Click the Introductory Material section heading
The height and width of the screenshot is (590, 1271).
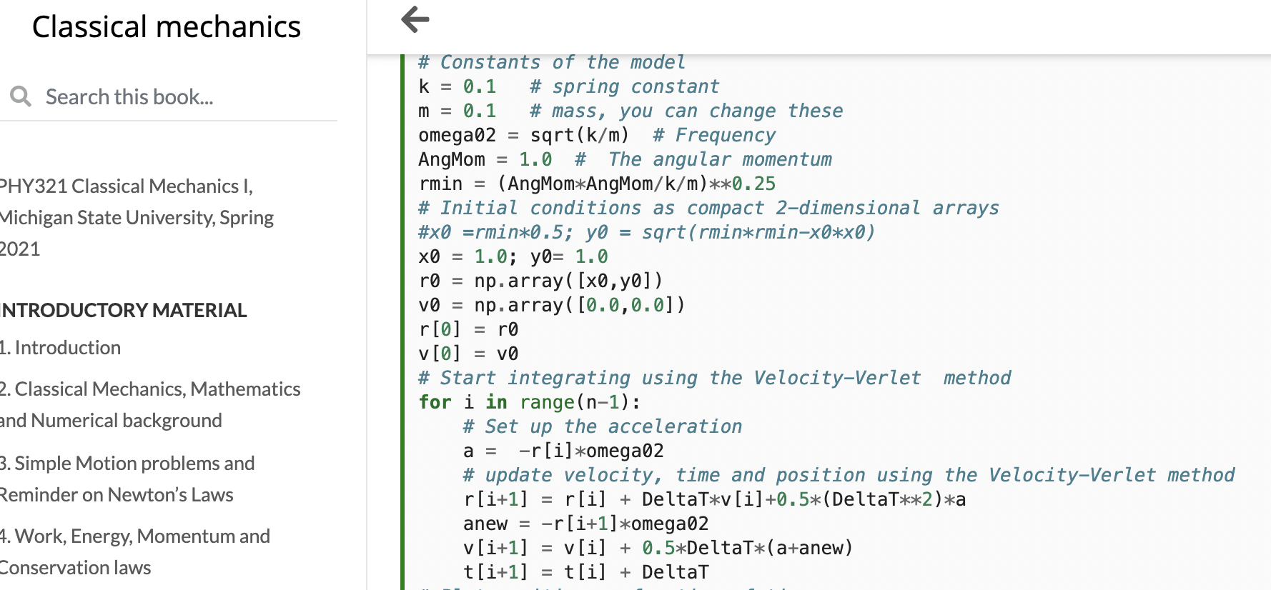(x=124, y=310)
